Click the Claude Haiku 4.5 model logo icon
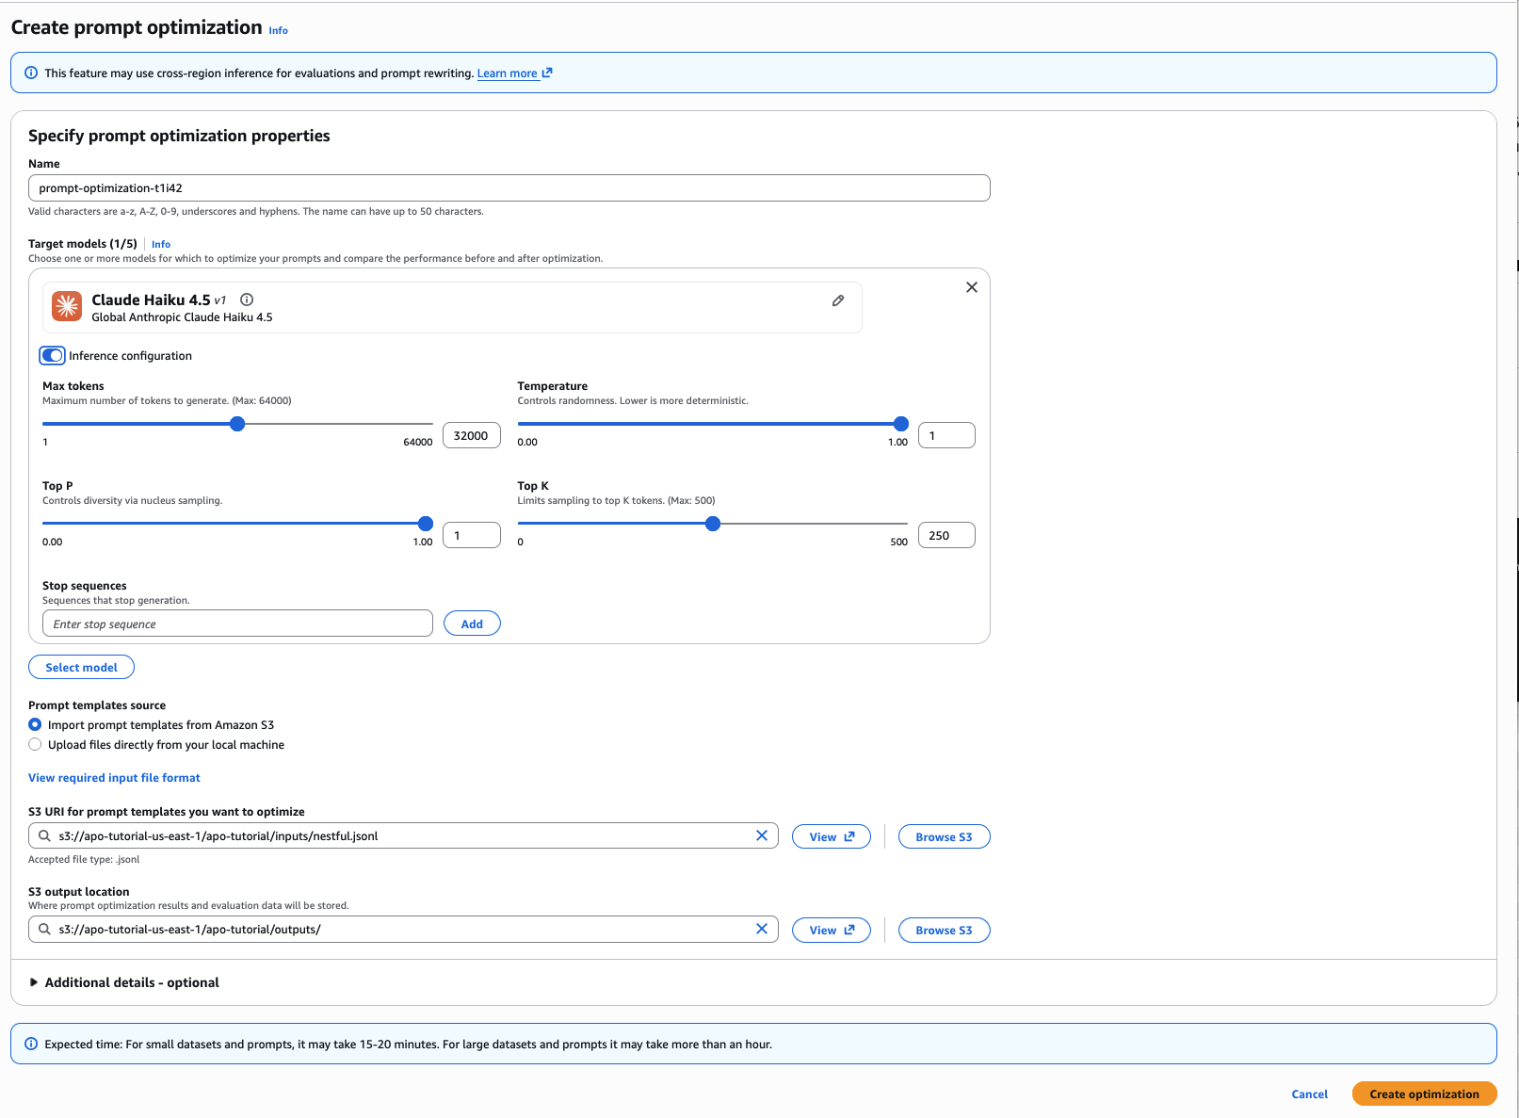 pos(67,306)
